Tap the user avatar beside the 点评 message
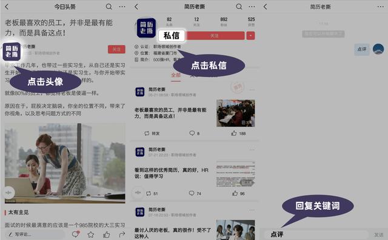388x240 pixels. [x=378, y=49]
